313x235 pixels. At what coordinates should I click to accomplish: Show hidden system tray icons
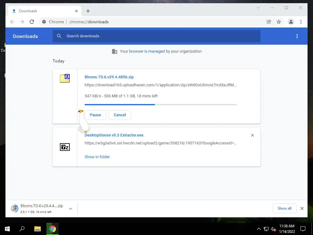coord(259,229)
